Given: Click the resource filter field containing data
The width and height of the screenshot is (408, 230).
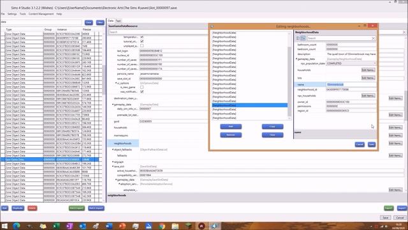Looking at the screenshot, I should [x=41, y=22].
